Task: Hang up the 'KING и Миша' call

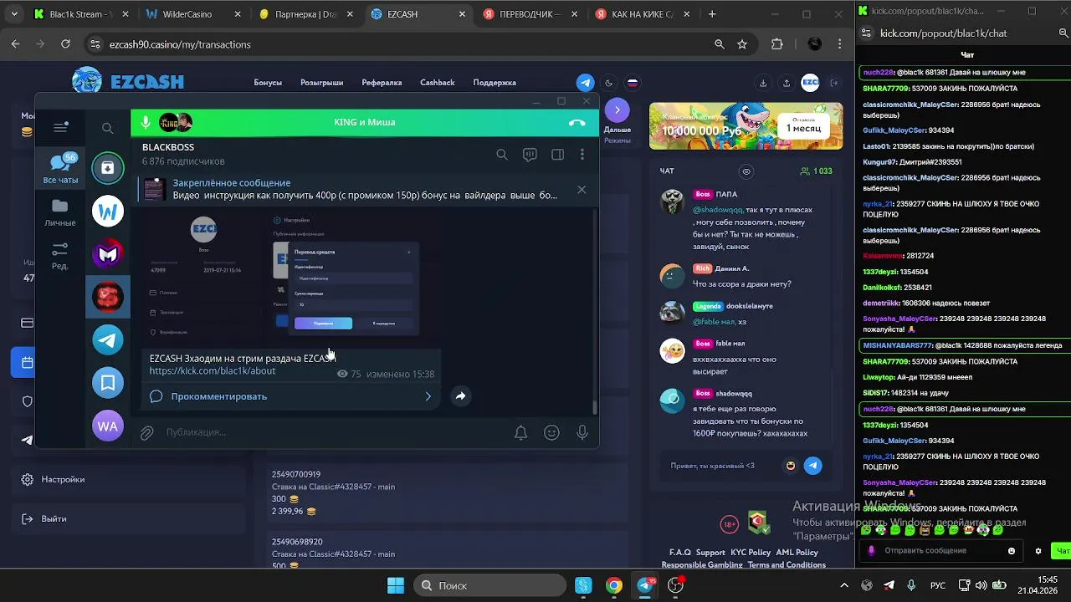Action: (577, 122)
